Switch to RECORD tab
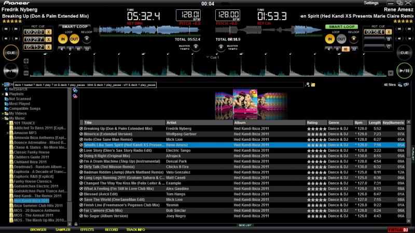Image resolution: width=415 pixels, height=233 pixels. [112, 230]
